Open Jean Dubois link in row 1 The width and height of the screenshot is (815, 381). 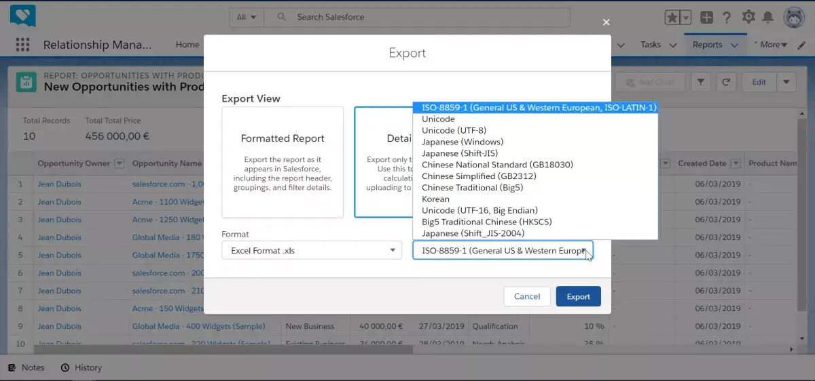click(59, 184)
